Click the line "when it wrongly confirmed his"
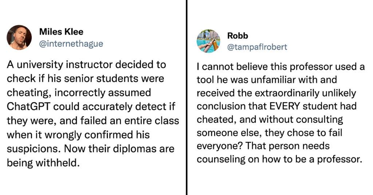373x195 pixels. (x=78, y=135)
